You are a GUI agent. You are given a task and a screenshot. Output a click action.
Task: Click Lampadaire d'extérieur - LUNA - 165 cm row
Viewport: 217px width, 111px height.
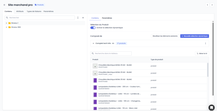point(149,102)
